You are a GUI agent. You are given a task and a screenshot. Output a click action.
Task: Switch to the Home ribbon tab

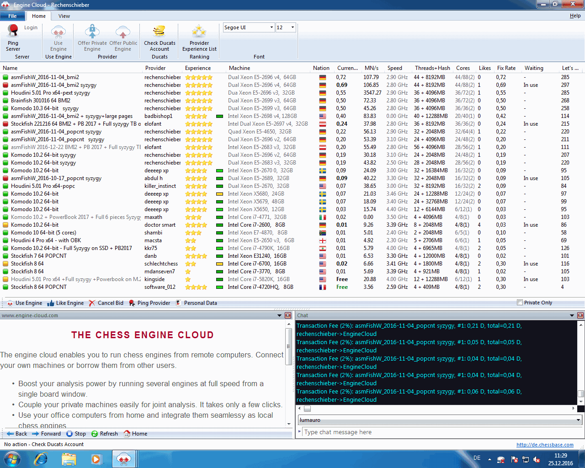[x=39, y=16]
